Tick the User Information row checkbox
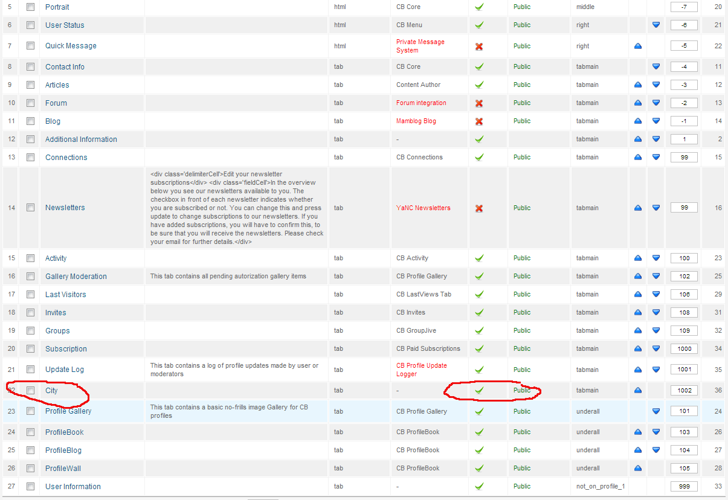The image size is (728, 500). [x=30, y=487]
